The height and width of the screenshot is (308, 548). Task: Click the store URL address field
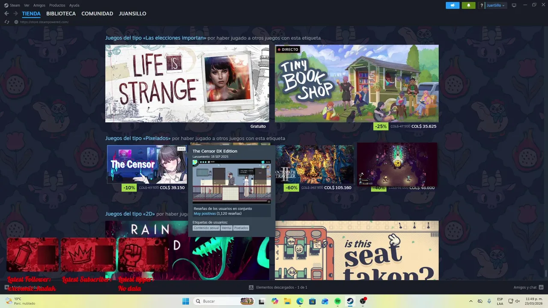pos(44,22)
